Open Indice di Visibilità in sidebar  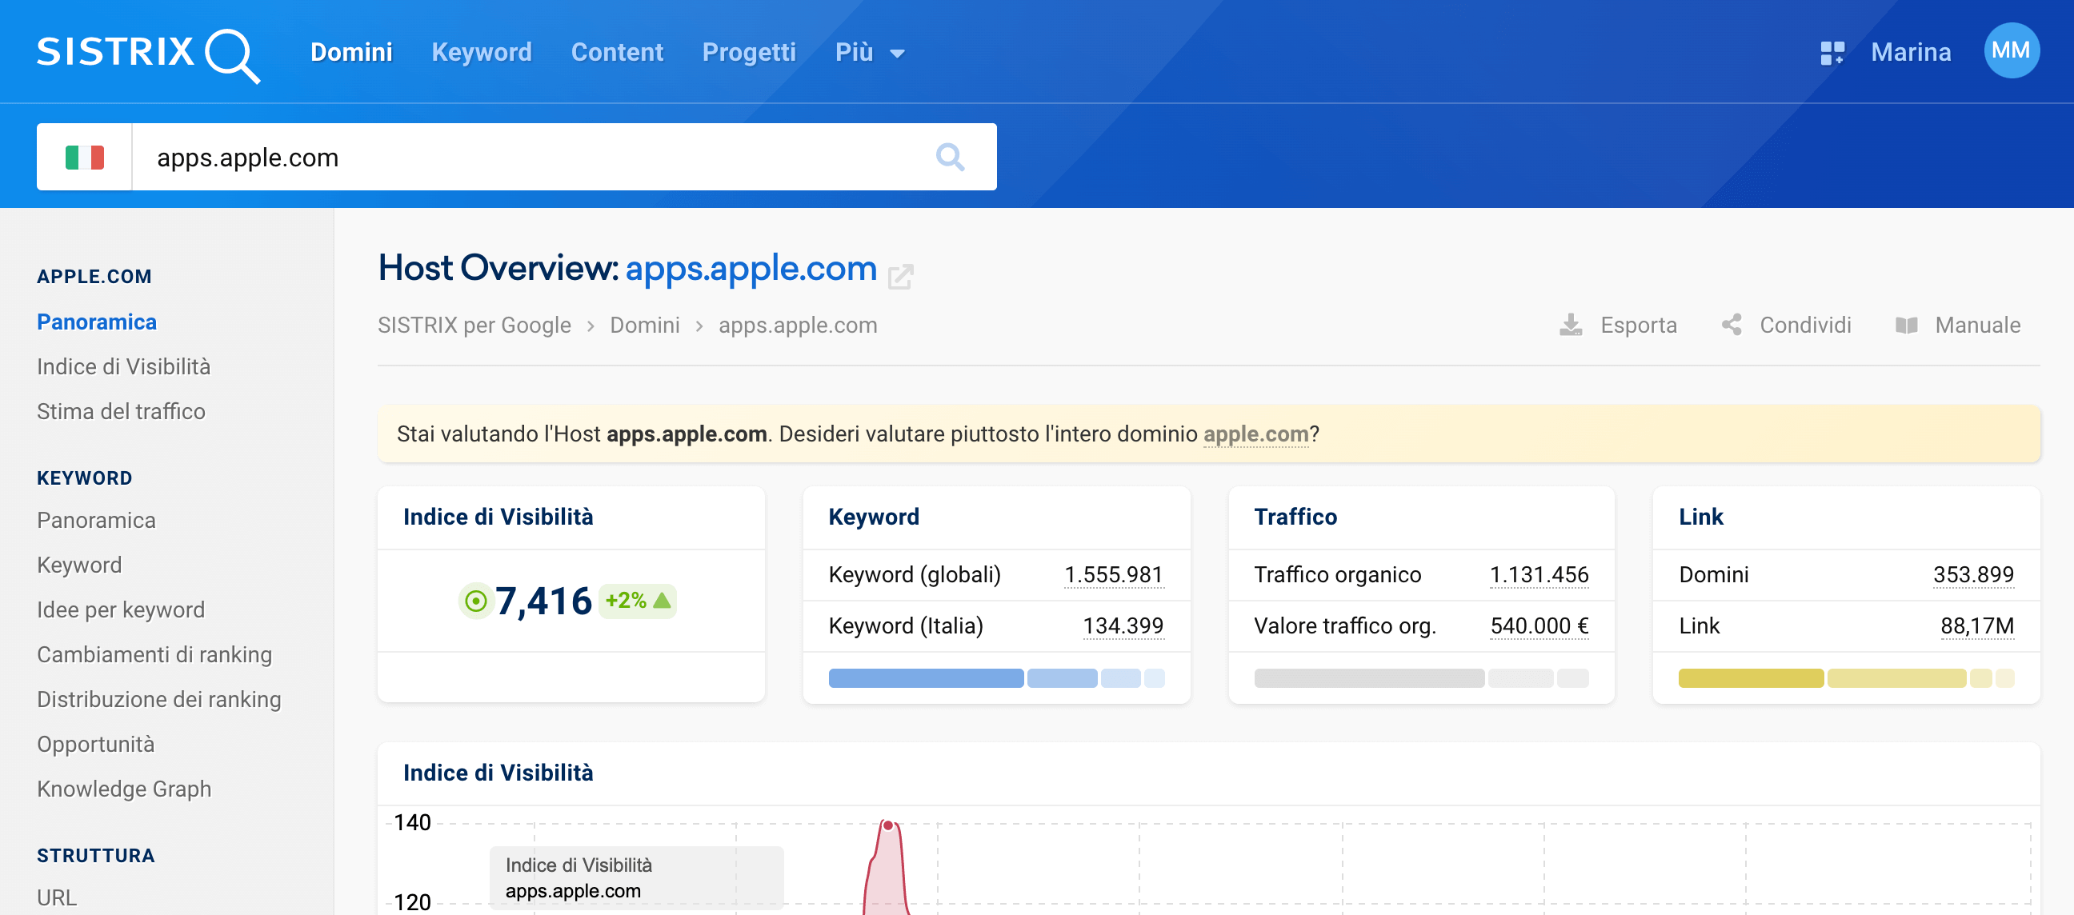(x=123, y=367)
